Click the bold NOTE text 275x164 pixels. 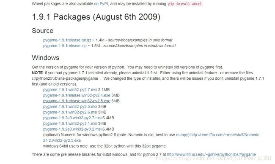(x=37, y=73)
